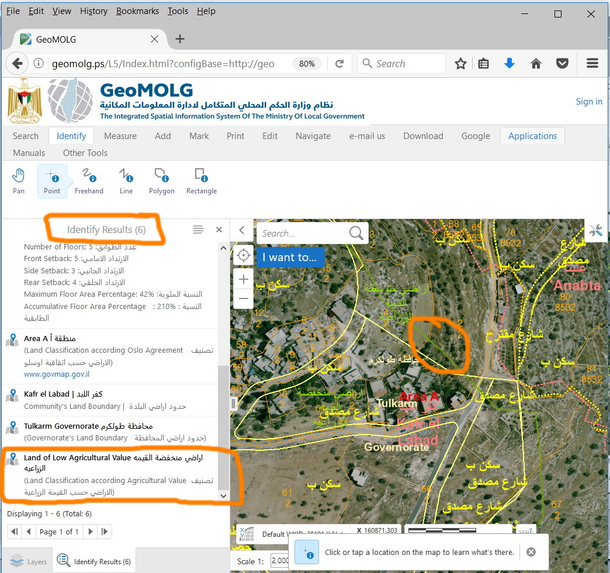This screenshot has width=610, height=573.
Task: Show site information icon in address bar
Action: click(x=39, y=63)
